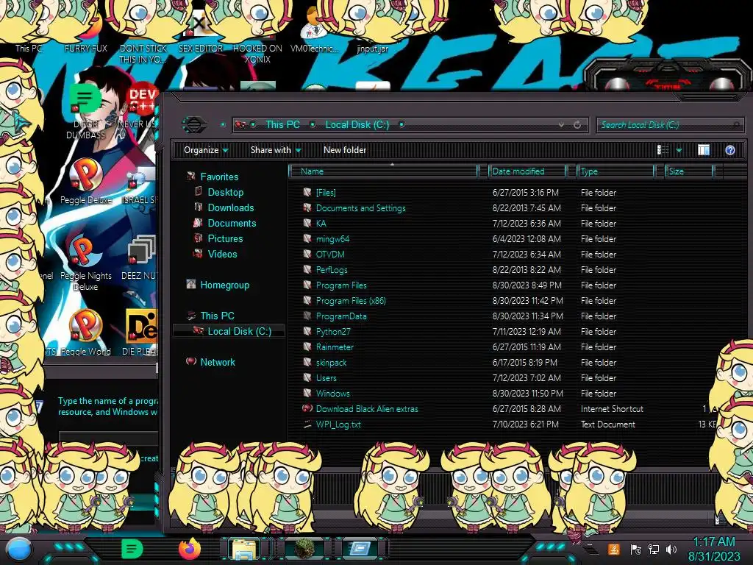Viewport: 753px width, 565px height.
Task: Refresh the address bar location
Action: tap(577, 125)
